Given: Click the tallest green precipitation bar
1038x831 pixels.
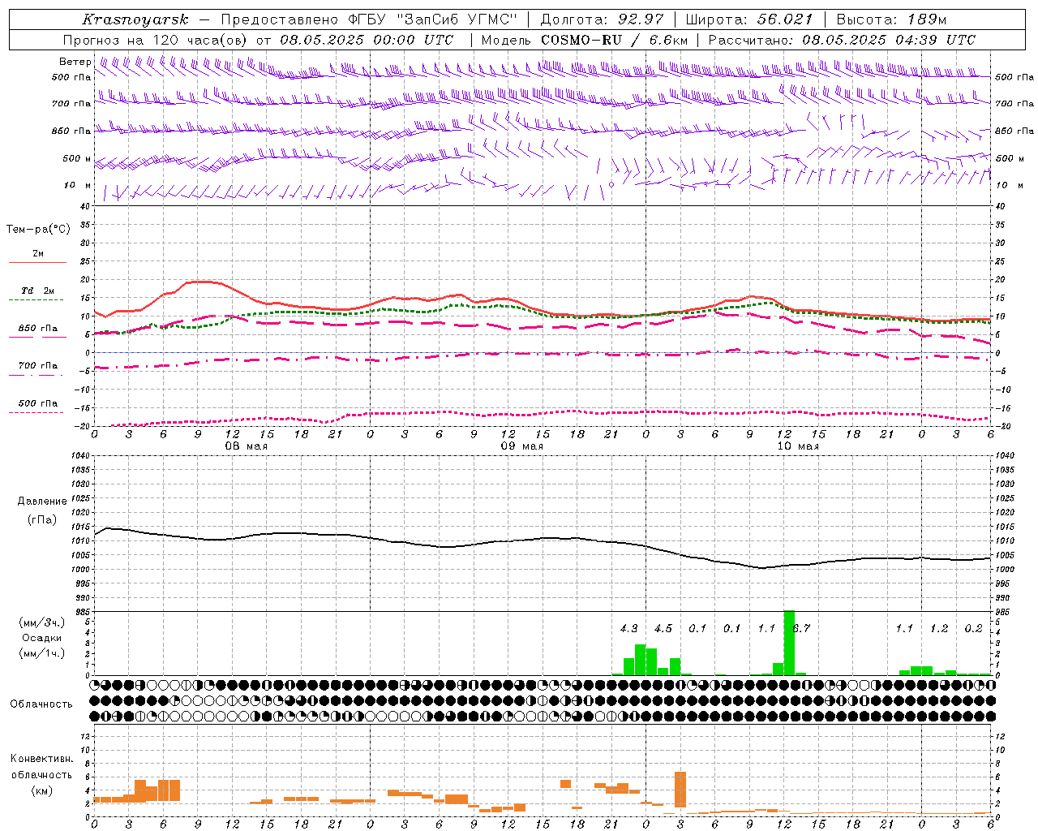Looking at the screenshot, I should (x=789, y=643).
